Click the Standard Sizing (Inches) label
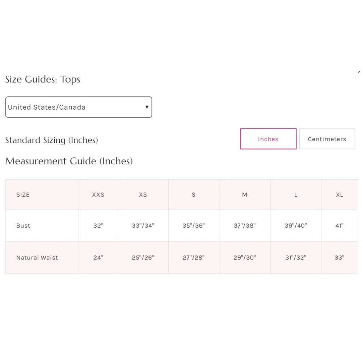362x362 pixels. [x=51, y=140]
